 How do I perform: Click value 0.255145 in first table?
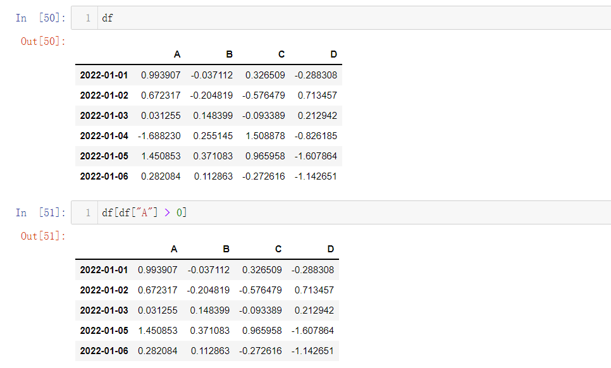(x=213, y=136)
